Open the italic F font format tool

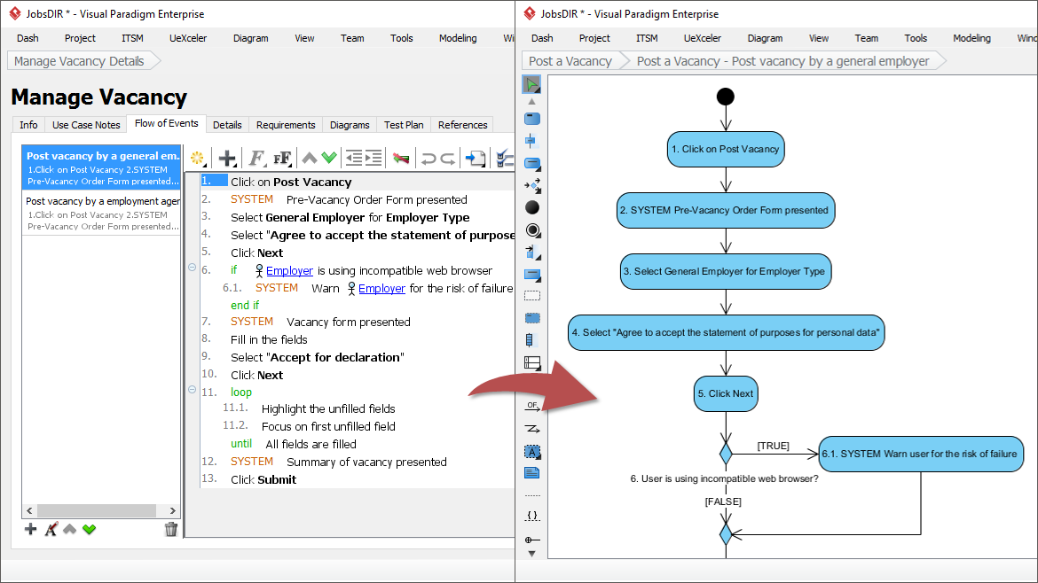click(x=256, y=158)
